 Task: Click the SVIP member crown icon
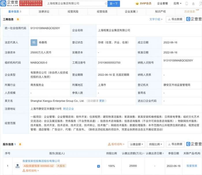(x=138, y=4)
